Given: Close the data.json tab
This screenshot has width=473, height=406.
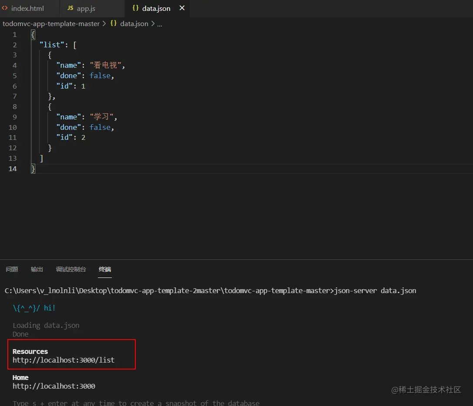Looking at the screenshot, I should 182,8.
